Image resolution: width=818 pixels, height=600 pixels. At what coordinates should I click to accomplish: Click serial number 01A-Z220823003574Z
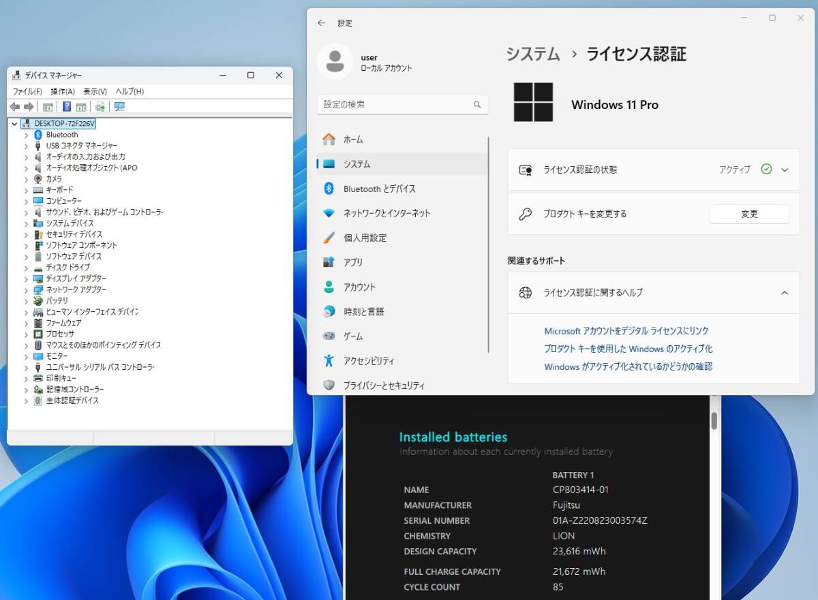(x=600, y=520)
